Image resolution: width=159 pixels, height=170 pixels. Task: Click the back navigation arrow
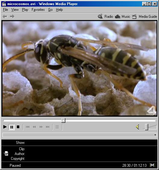click(x=5, y=17)
